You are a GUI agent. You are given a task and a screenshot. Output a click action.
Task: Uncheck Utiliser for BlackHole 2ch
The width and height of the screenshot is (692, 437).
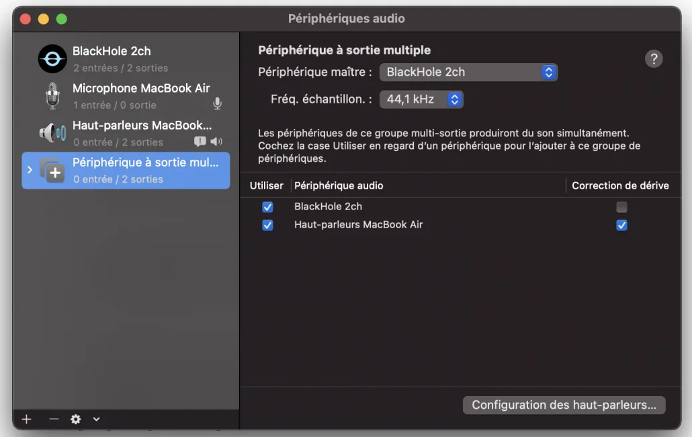(267, 207)
